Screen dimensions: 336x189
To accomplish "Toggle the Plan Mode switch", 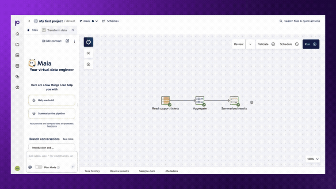I will [38, 167].
